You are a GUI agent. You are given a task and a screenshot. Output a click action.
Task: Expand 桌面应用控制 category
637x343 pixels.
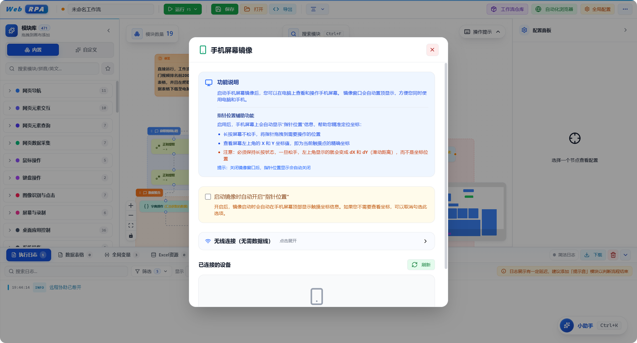coord(58,230)
